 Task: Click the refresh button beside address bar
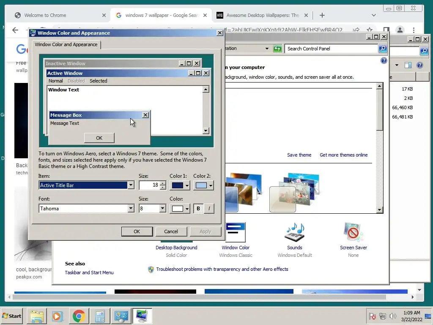[277, 49]
